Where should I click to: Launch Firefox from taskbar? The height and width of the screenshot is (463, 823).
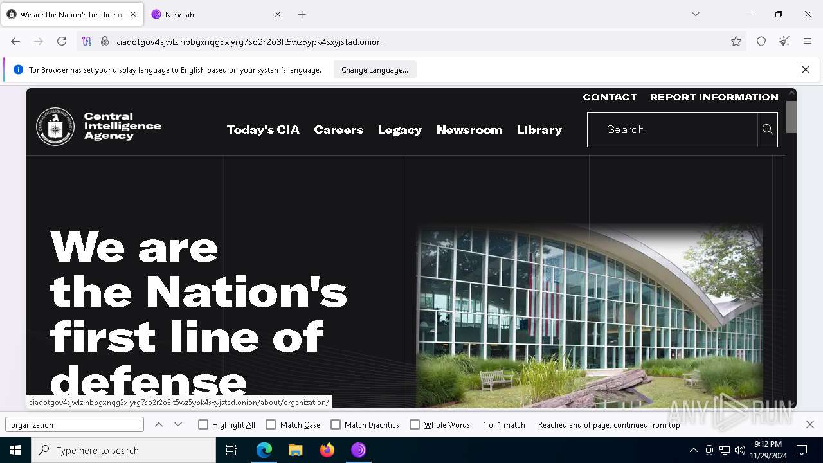(327, 450)
